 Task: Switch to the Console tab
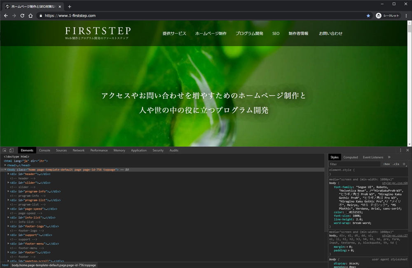(44, 150)
